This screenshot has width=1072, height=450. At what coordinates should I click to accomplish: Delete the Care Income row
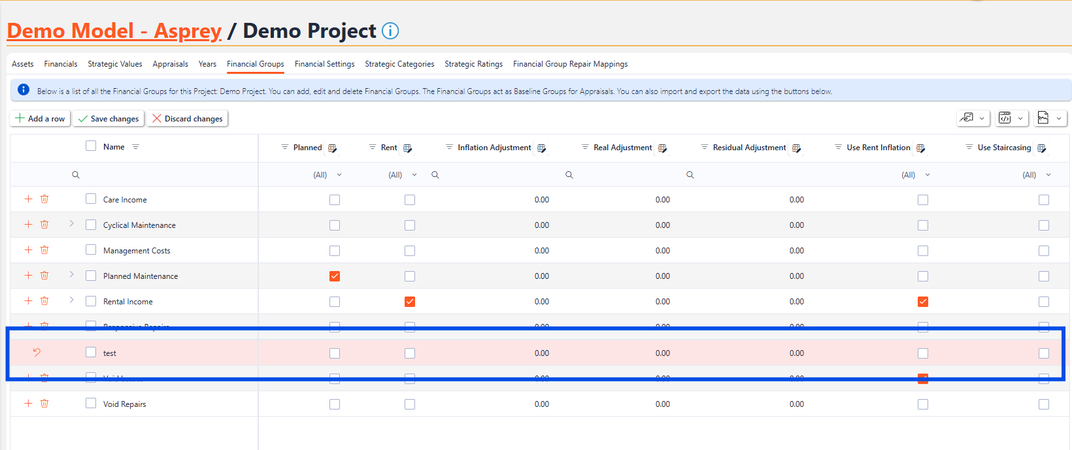pos(44,199)
